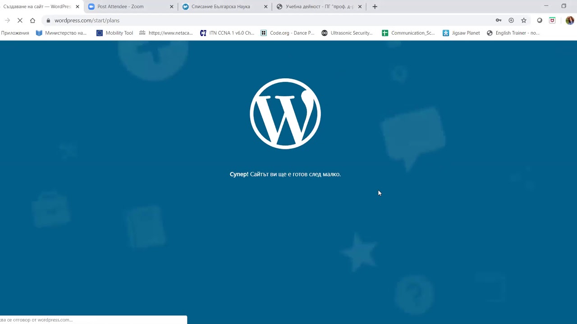Screen dimensions: 577x324
Task: Open the Code.org Dance Party bookmark
Action: pyautogui.click(x=288, y=33)
